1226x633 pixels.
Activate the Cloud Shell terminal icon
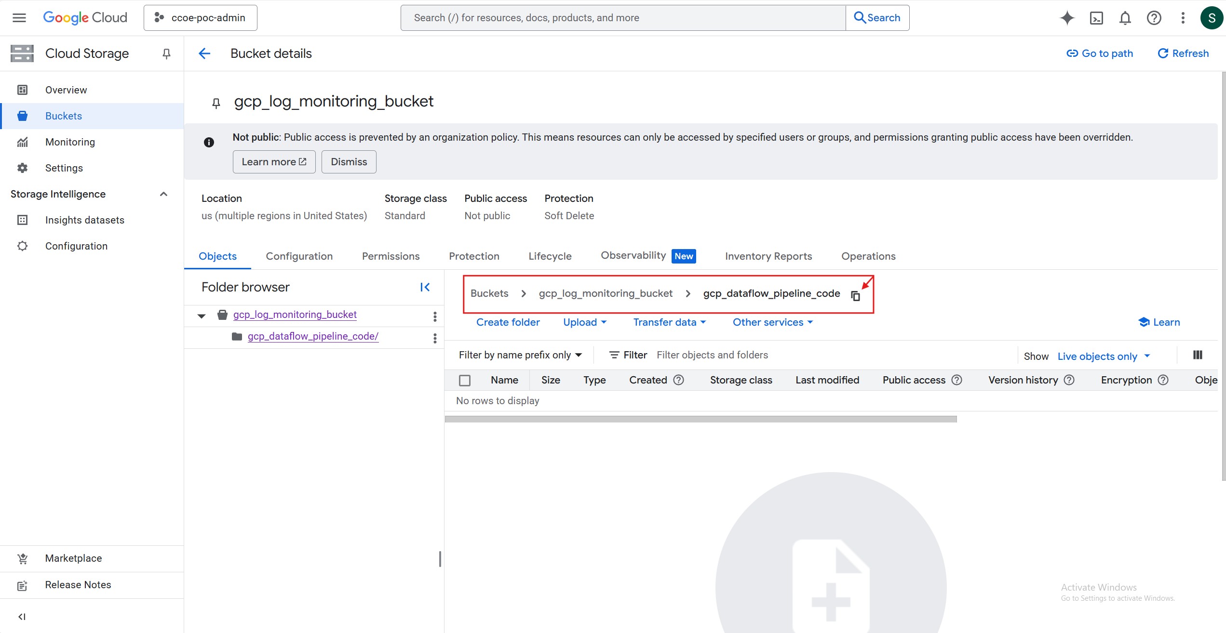(x=1096, y=18)
